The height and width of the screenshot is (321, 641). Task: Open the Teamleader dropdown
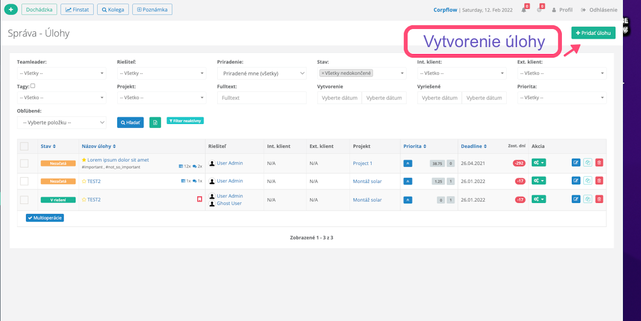62,73
